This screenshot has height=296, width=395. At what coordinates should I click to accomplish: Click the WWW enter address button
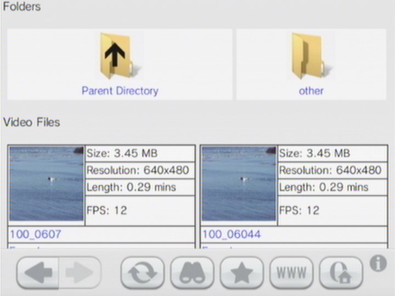[291, 273]
